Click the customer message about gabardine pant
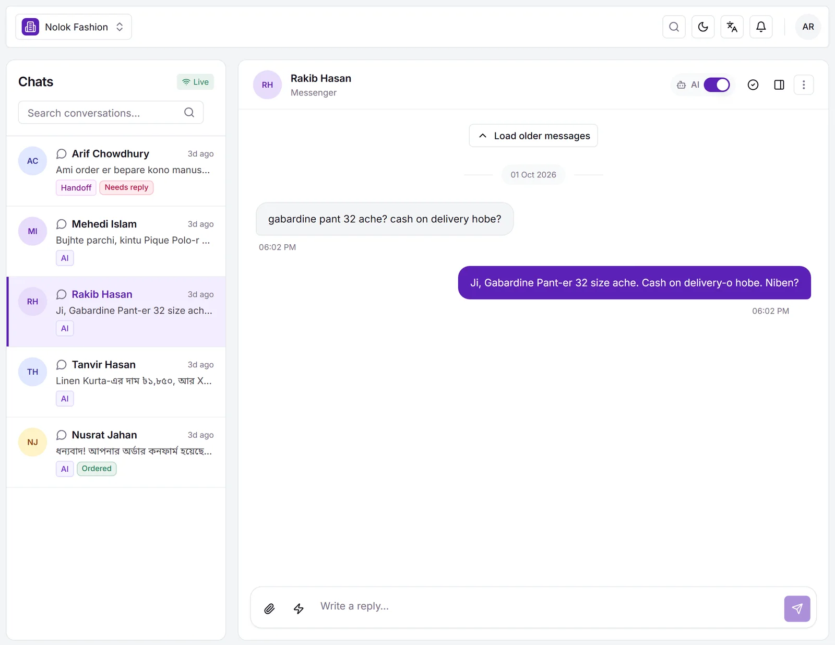Screen dimensions: 835x645 (385, 219)
